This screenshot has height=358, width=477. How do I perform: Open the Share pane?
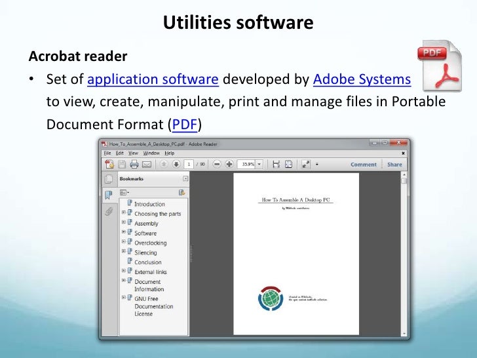[394, 165]
